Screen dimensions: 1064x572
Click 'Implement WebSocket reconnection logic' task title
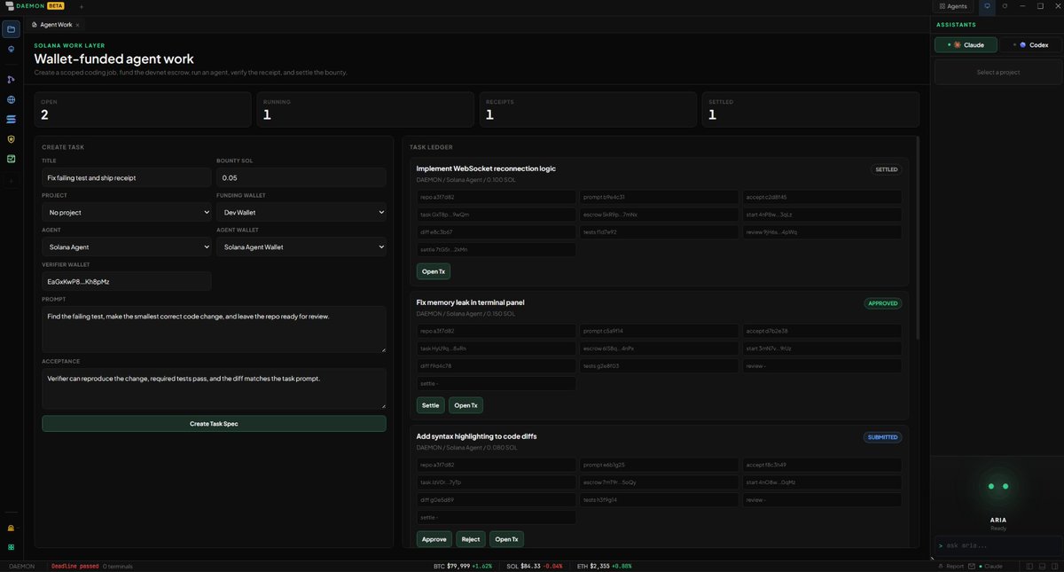[486, 168]
